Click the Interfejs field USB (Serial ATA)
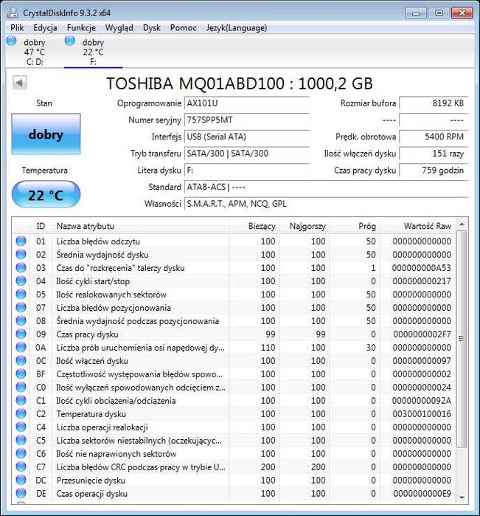480x516 pixels. (x=246, y=137)
